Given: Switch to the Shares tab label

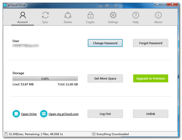Looking at the screenshot, I should [x=68, y=22].
